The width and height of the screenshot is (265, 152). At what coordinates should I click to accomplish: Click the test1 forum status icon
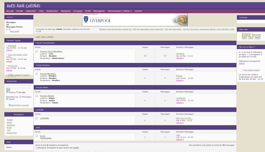36,136
